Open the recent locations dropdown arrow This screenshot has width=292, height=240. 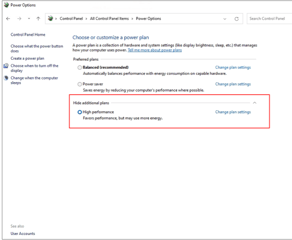tap(29, 19)
